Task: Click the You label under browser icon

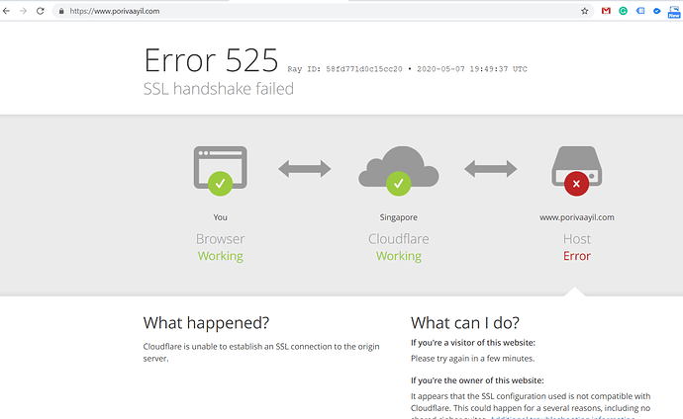Action: 221,216
